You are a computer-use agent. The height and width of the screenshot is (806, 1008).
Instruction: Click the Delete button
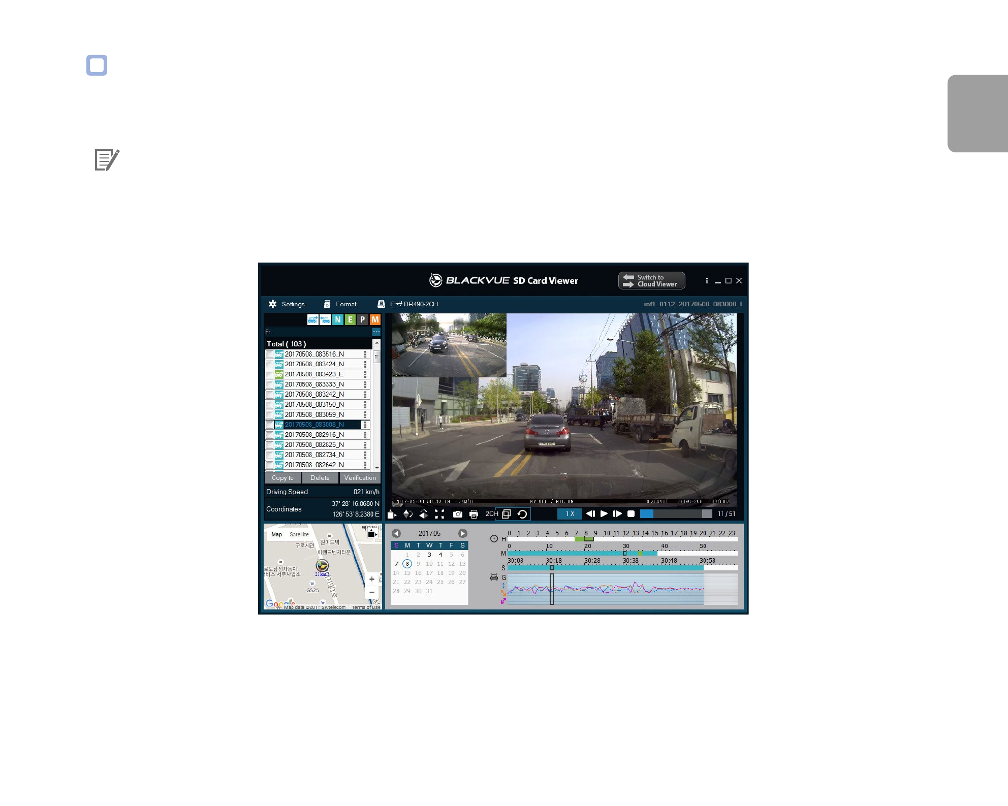pos(320,478)
